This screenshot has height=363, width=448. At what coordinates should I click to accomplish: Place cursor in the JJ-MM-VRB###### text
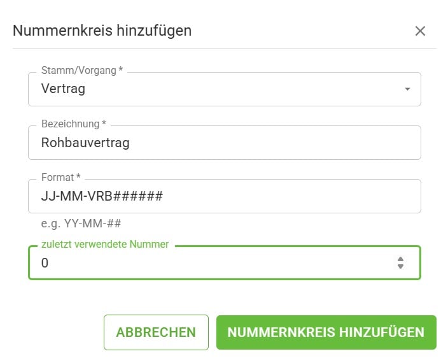pyautogui.click(x=102, y=196)
